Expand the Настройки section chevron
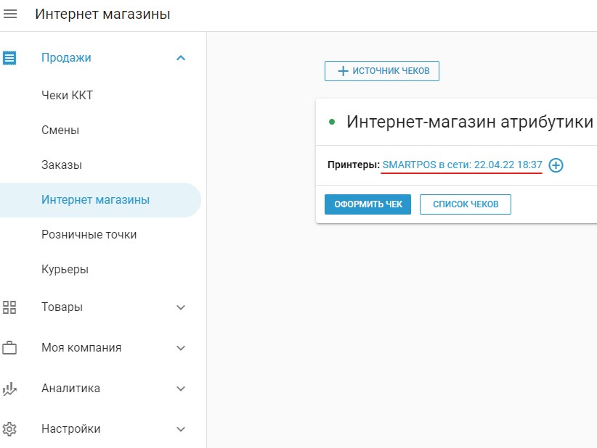Viewport: 597px width, 448px height. 181,429
